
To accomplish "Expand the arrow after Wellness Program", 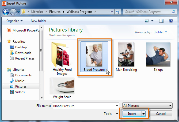I will coord(95,12).
